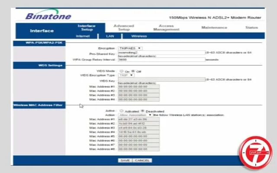Click the WDS Key field
This screenshot has width=277, height=173.
[161, 80]
